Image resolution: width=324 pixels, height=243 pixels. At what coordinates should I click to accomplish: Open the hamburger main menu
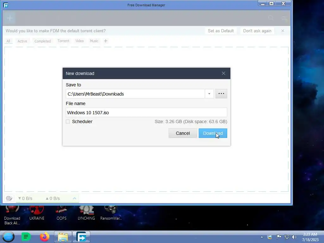[x=284, y=18]
